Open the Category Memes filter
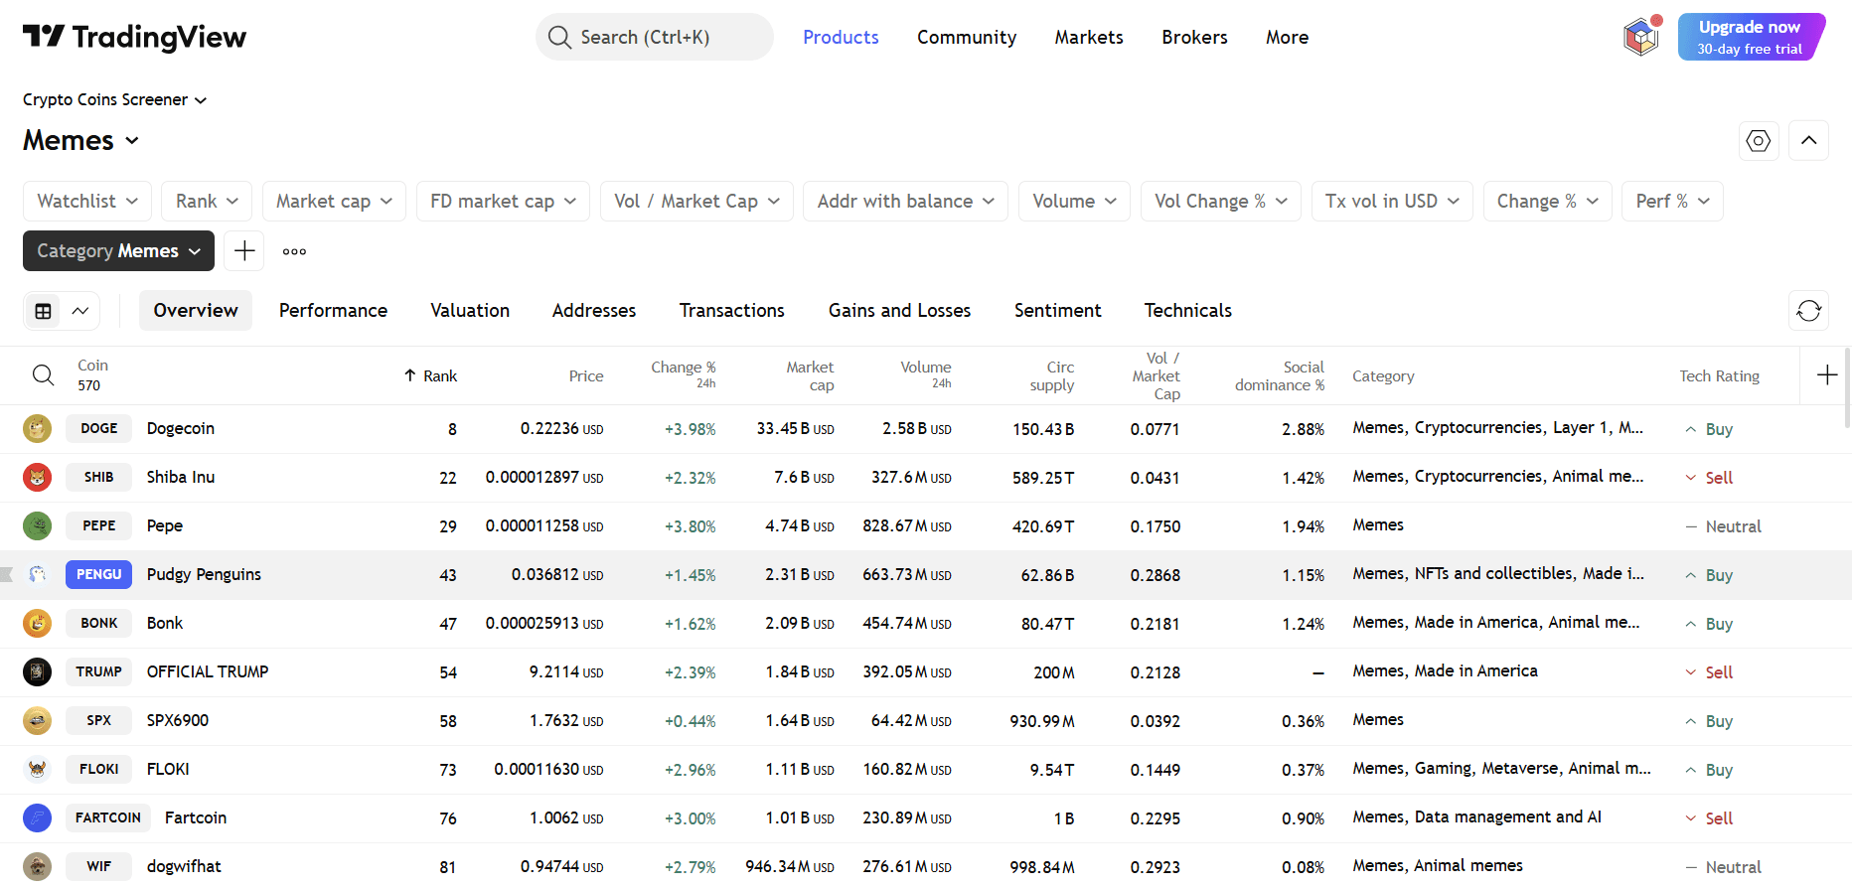The image size is (1852, 889). point(118,251)
